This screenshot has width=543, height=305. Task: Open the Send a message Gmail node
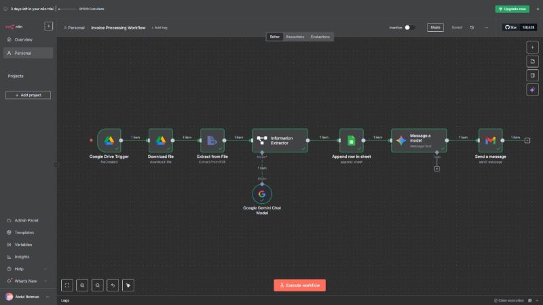point(491,140)
